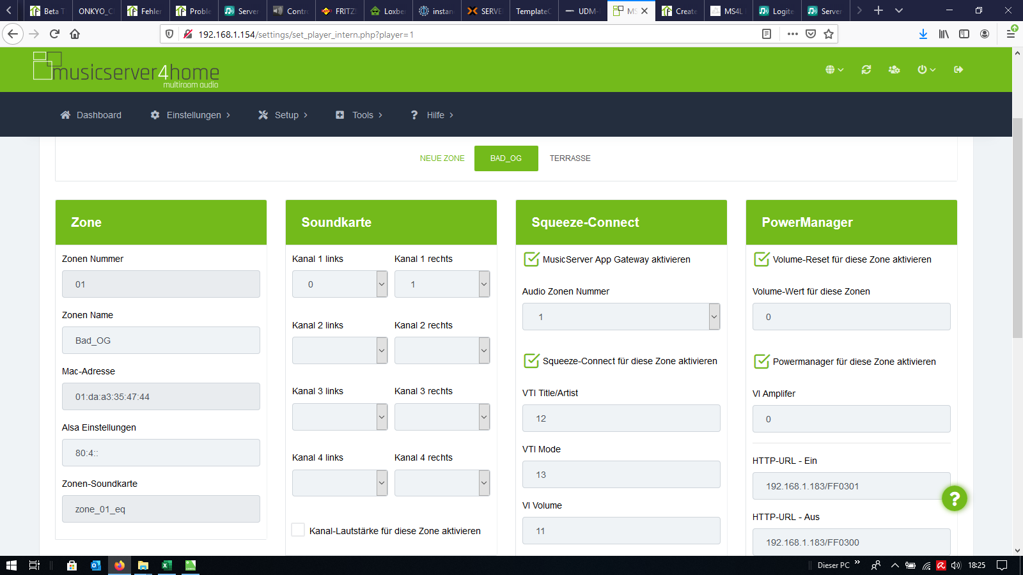Open the power options icon in header
This screenshot has height=575, width=1023.
coord(926,70)
